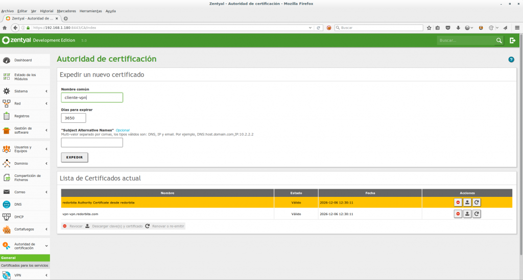523x280 pixels.
Task: Renew the redorbita Authority Certificate
Action: 477,202
